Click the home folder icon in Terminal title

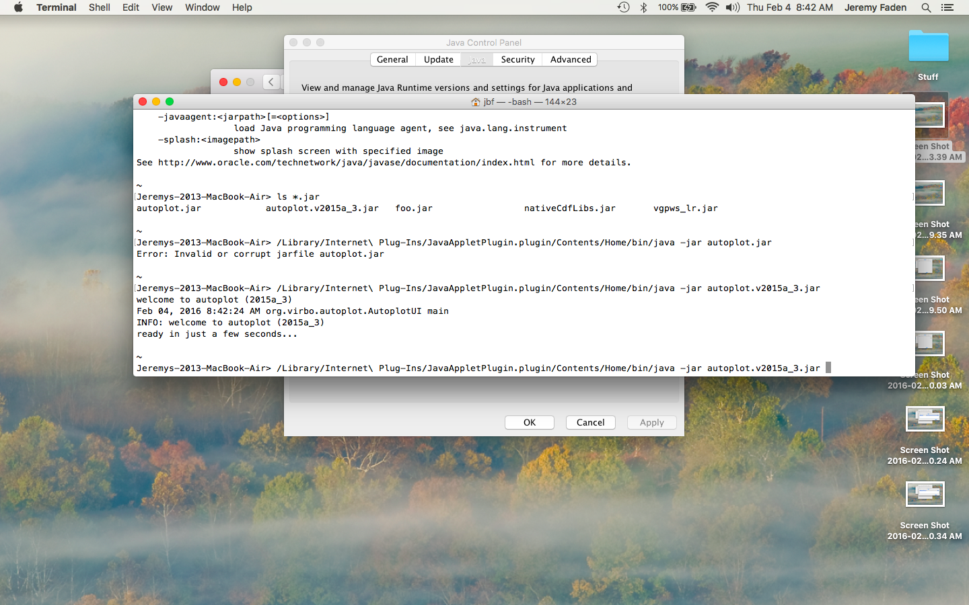point(476,102)
